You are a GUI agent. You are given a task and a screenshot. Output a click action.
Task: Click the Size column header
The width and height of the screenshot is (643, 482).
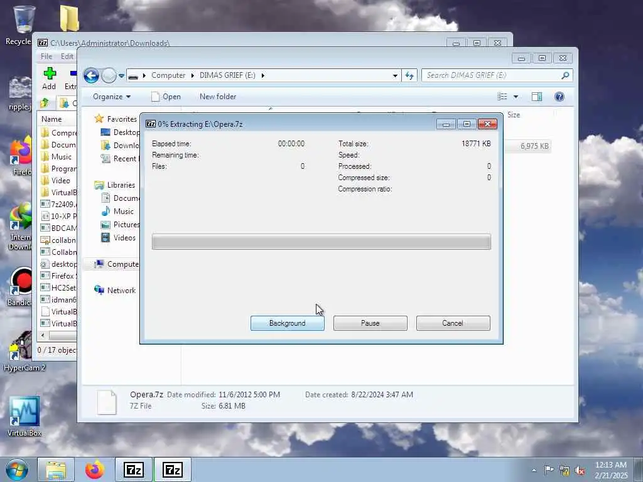514,115
